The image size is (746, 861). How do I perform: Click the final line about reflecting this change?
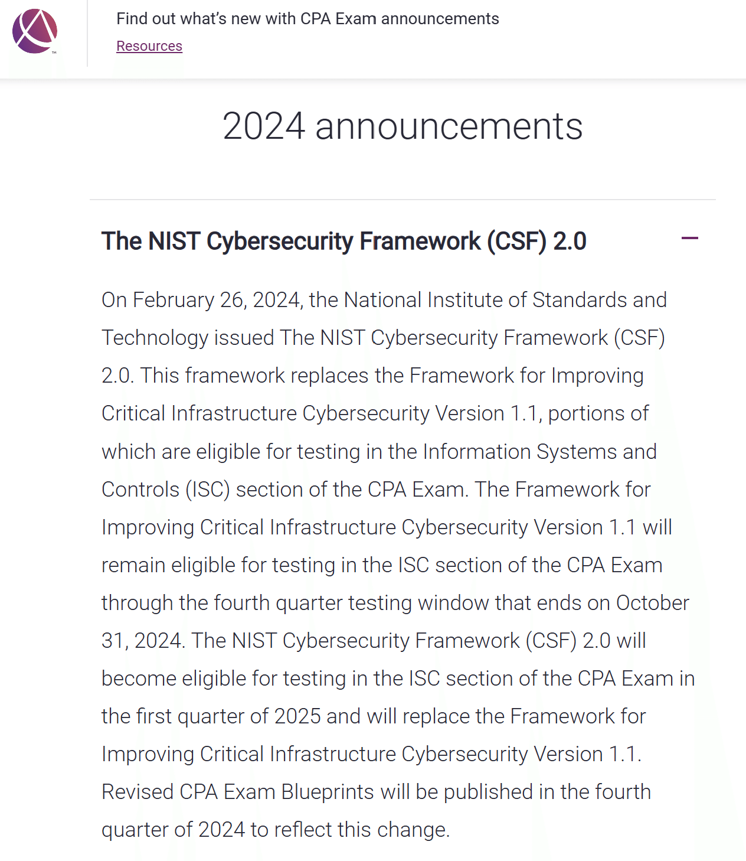(x=276, y=830)
